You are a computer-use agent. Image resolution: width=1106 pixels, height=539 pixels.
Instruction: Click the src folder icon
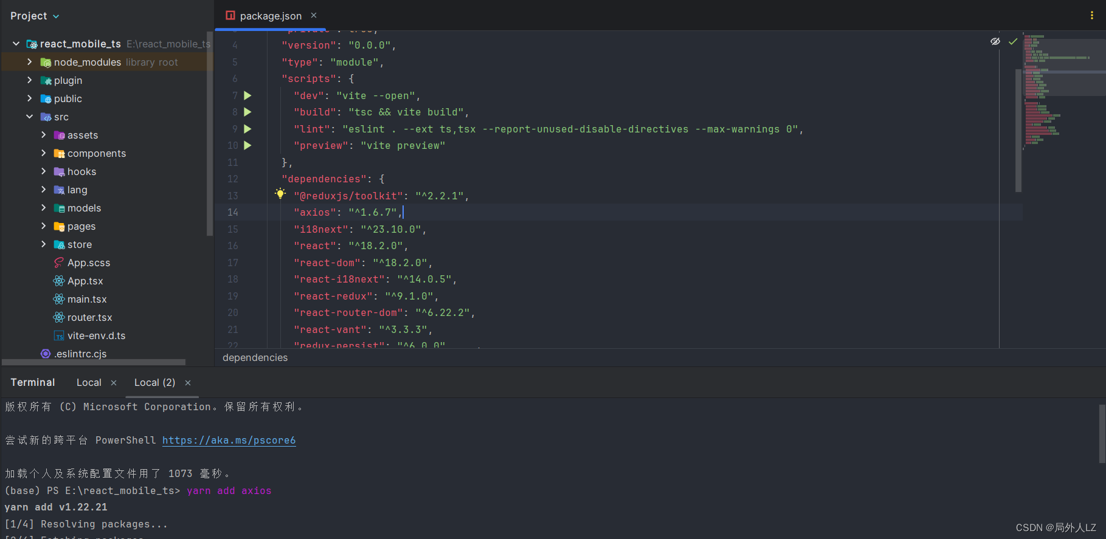[x=46, y=117]
